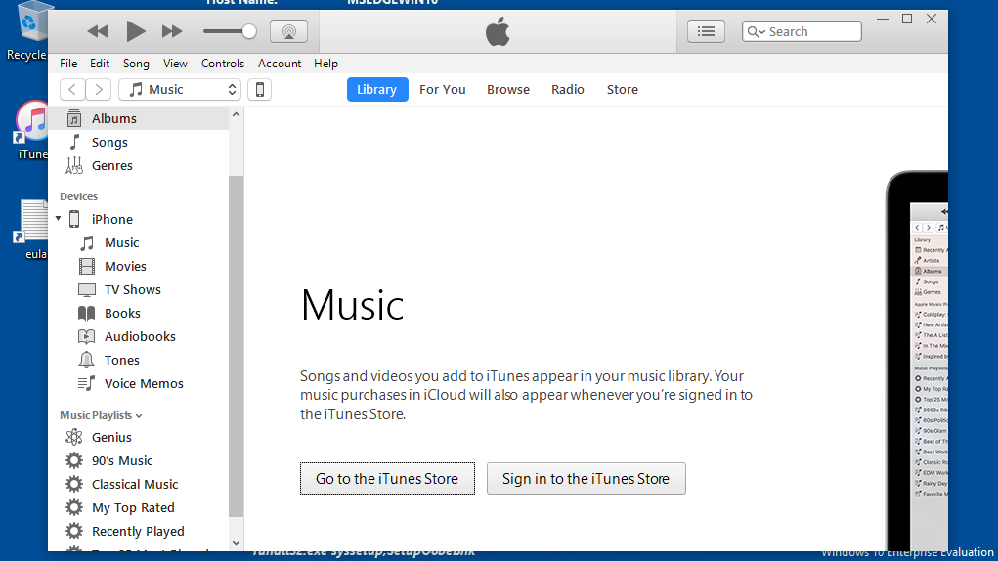Select the iPhone device entry
The width and height of the screenshot is (998, 561).
[x=138, y=219]
